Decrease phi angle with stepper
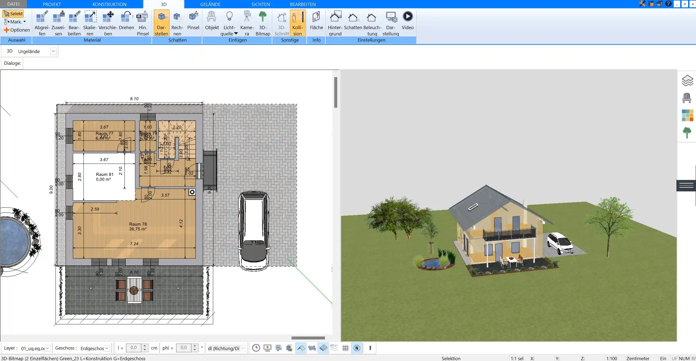 click(195, 350)
